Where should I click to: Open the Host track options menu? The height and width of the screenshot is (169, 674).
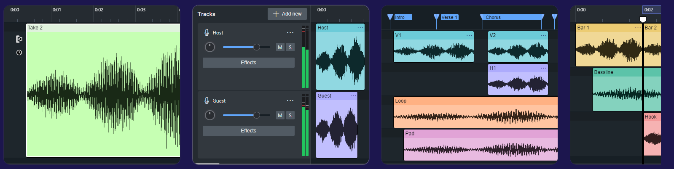(x=290, y=32)
